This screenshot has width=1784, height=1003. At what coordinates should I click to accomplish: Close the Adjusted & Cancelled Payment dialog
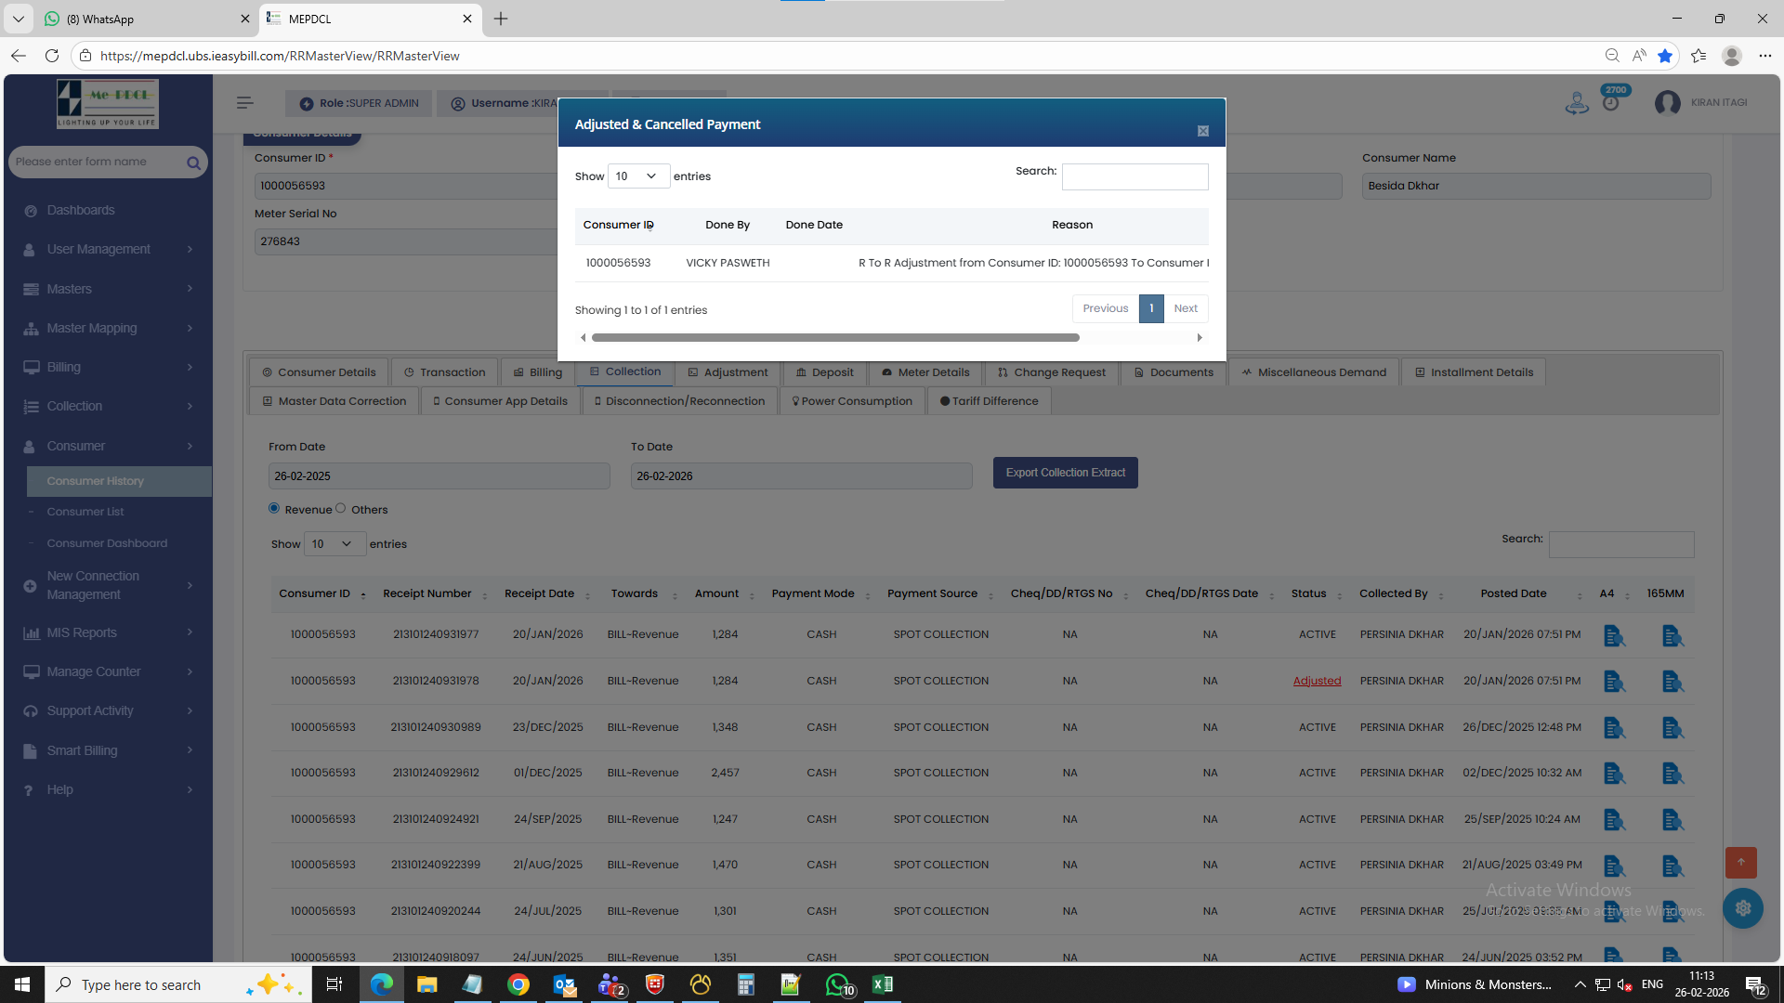click(x=1202, y=131)
